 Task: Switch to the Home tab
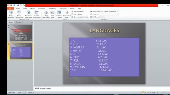[18, 8]
